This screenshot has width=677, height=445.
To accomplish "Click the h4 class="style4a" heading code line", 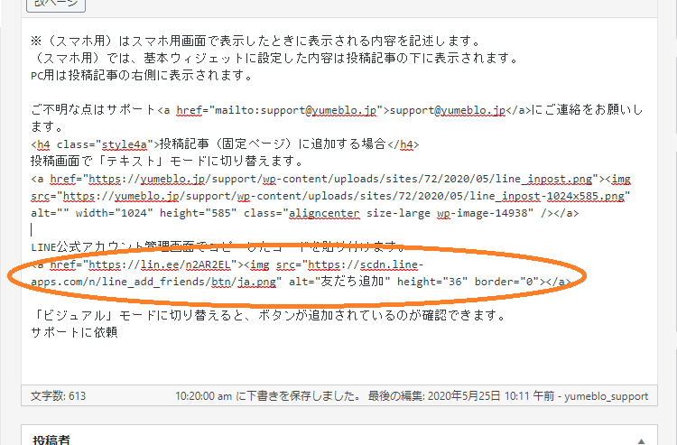I will pos(225,144).
